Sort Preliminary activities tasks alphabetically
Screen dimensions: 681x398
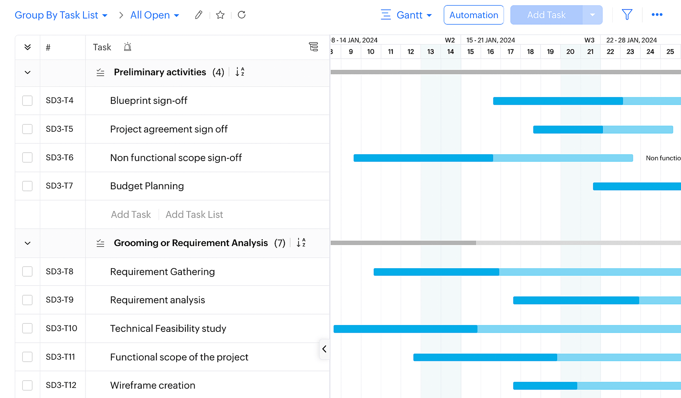(240, 72)
